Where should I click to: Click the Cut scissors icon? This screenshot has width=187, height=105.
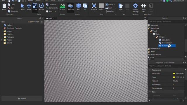pyautogui.click(x=9, y=8)
